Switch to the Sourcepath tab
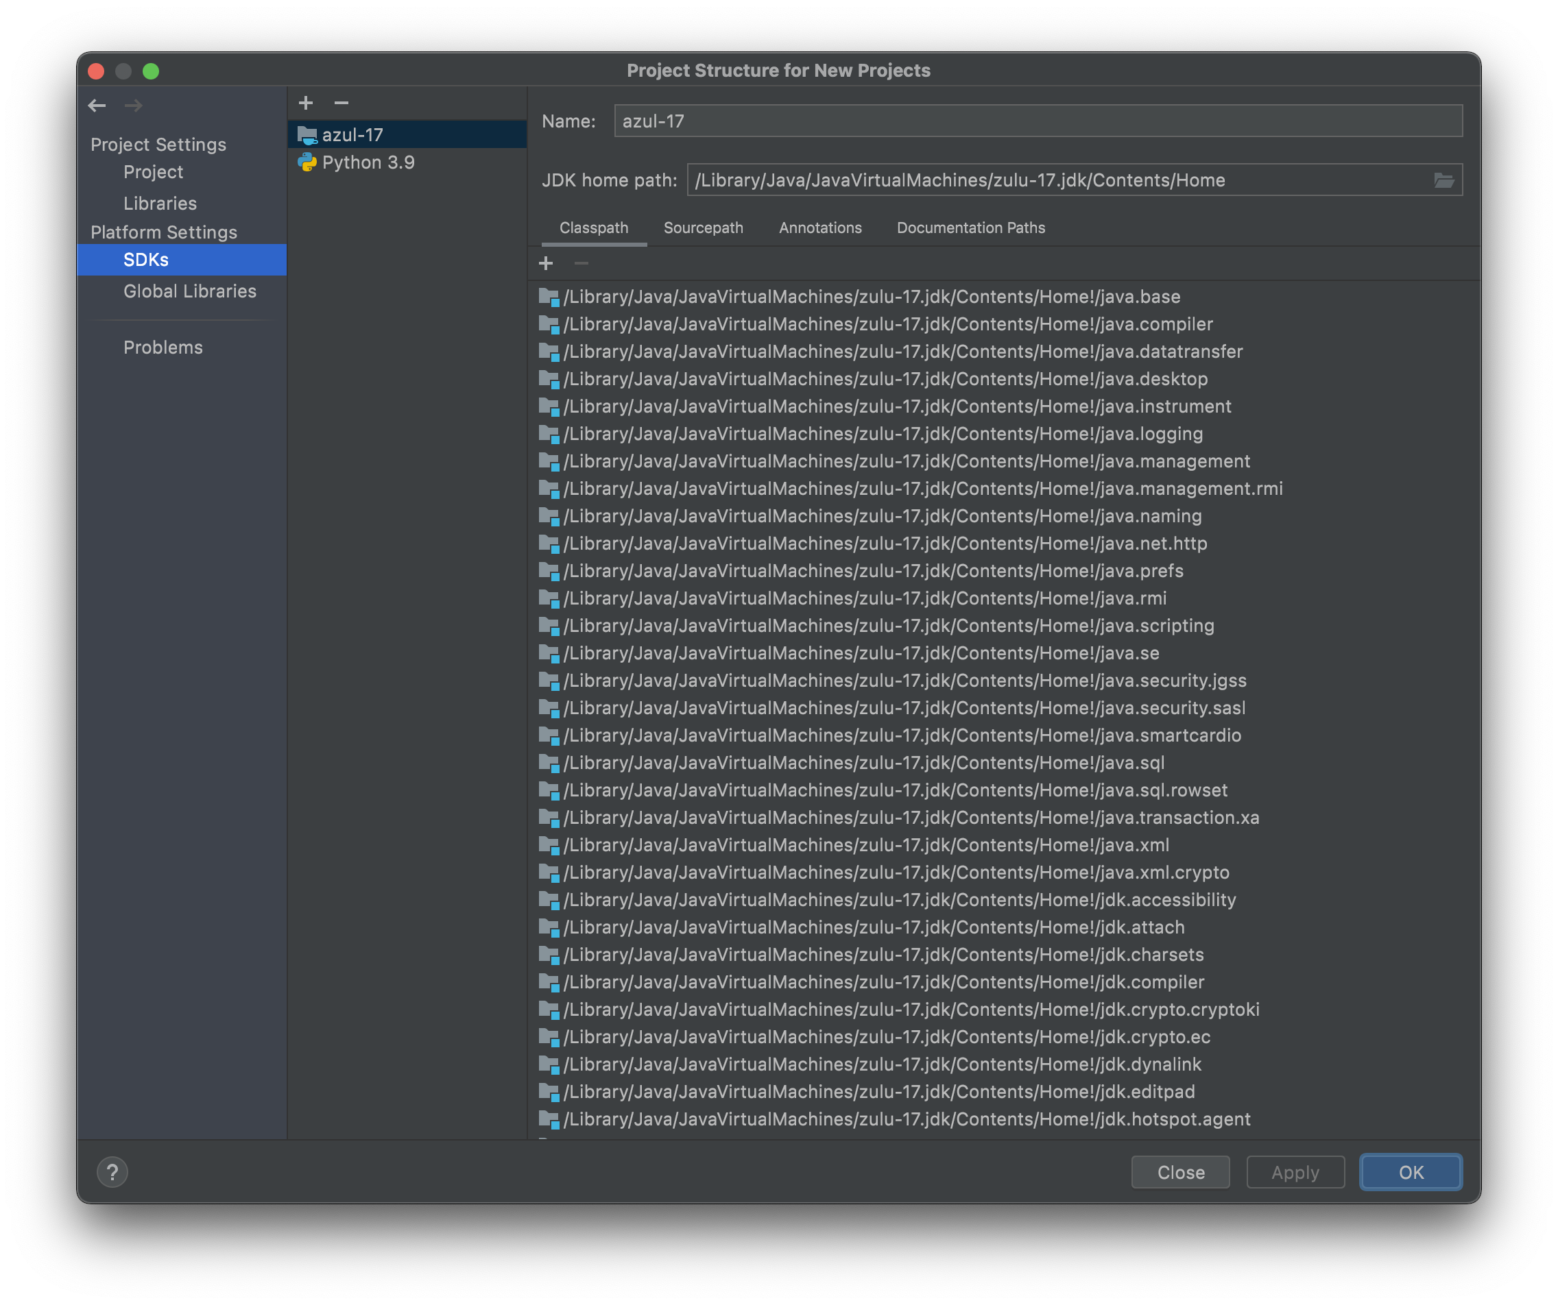This screenshot has height=1305, width=1558. [x=704, y=228]
